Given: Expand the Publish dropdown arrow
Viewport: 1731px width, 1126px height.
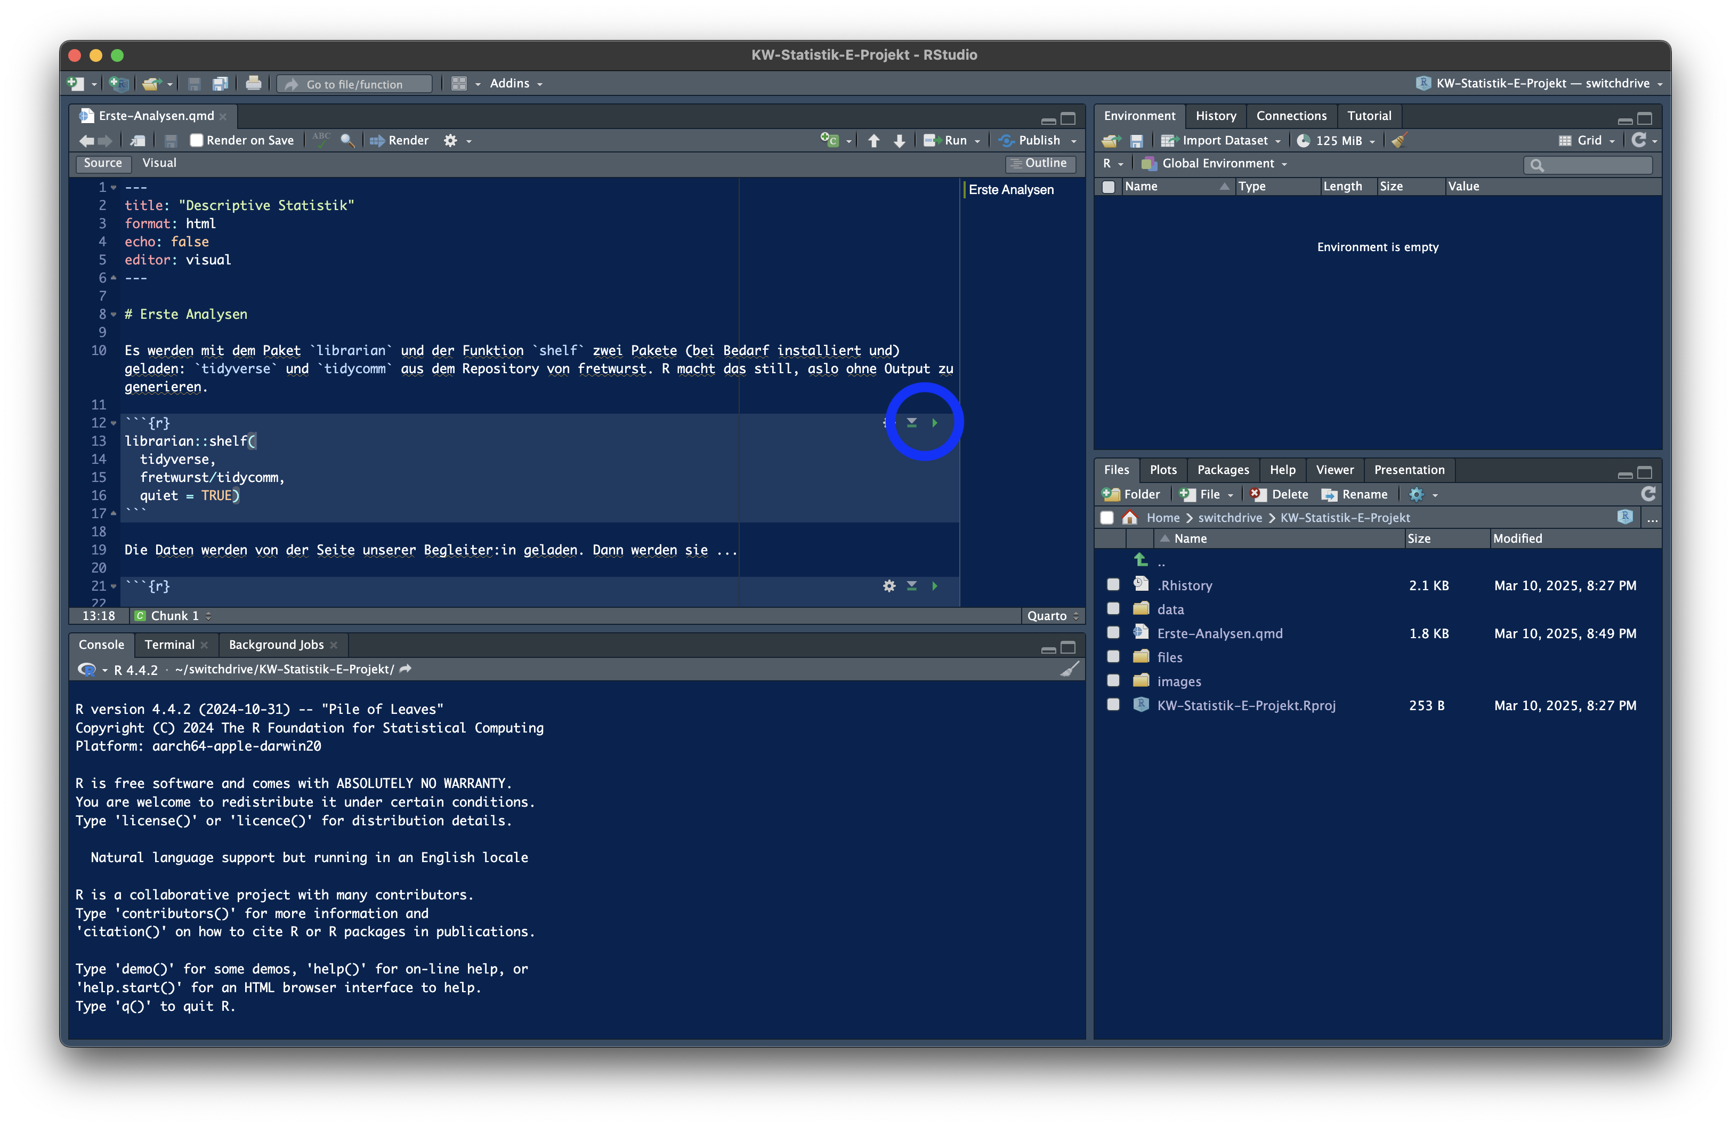Looking at the screenshot, I should point(1073,141).
